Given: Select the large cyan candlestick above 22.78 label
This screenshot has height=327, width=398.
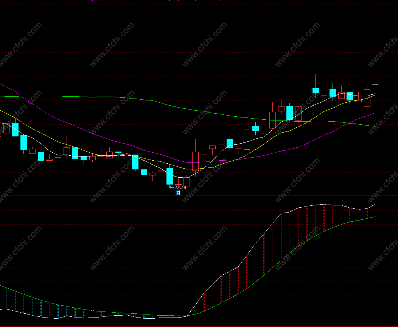Looking at the screenshot, I should tap(169, 175).
